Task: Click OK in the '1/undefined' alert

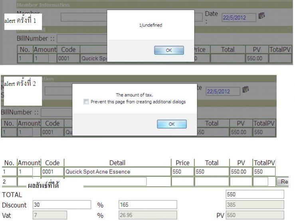Action: [169, 50]
